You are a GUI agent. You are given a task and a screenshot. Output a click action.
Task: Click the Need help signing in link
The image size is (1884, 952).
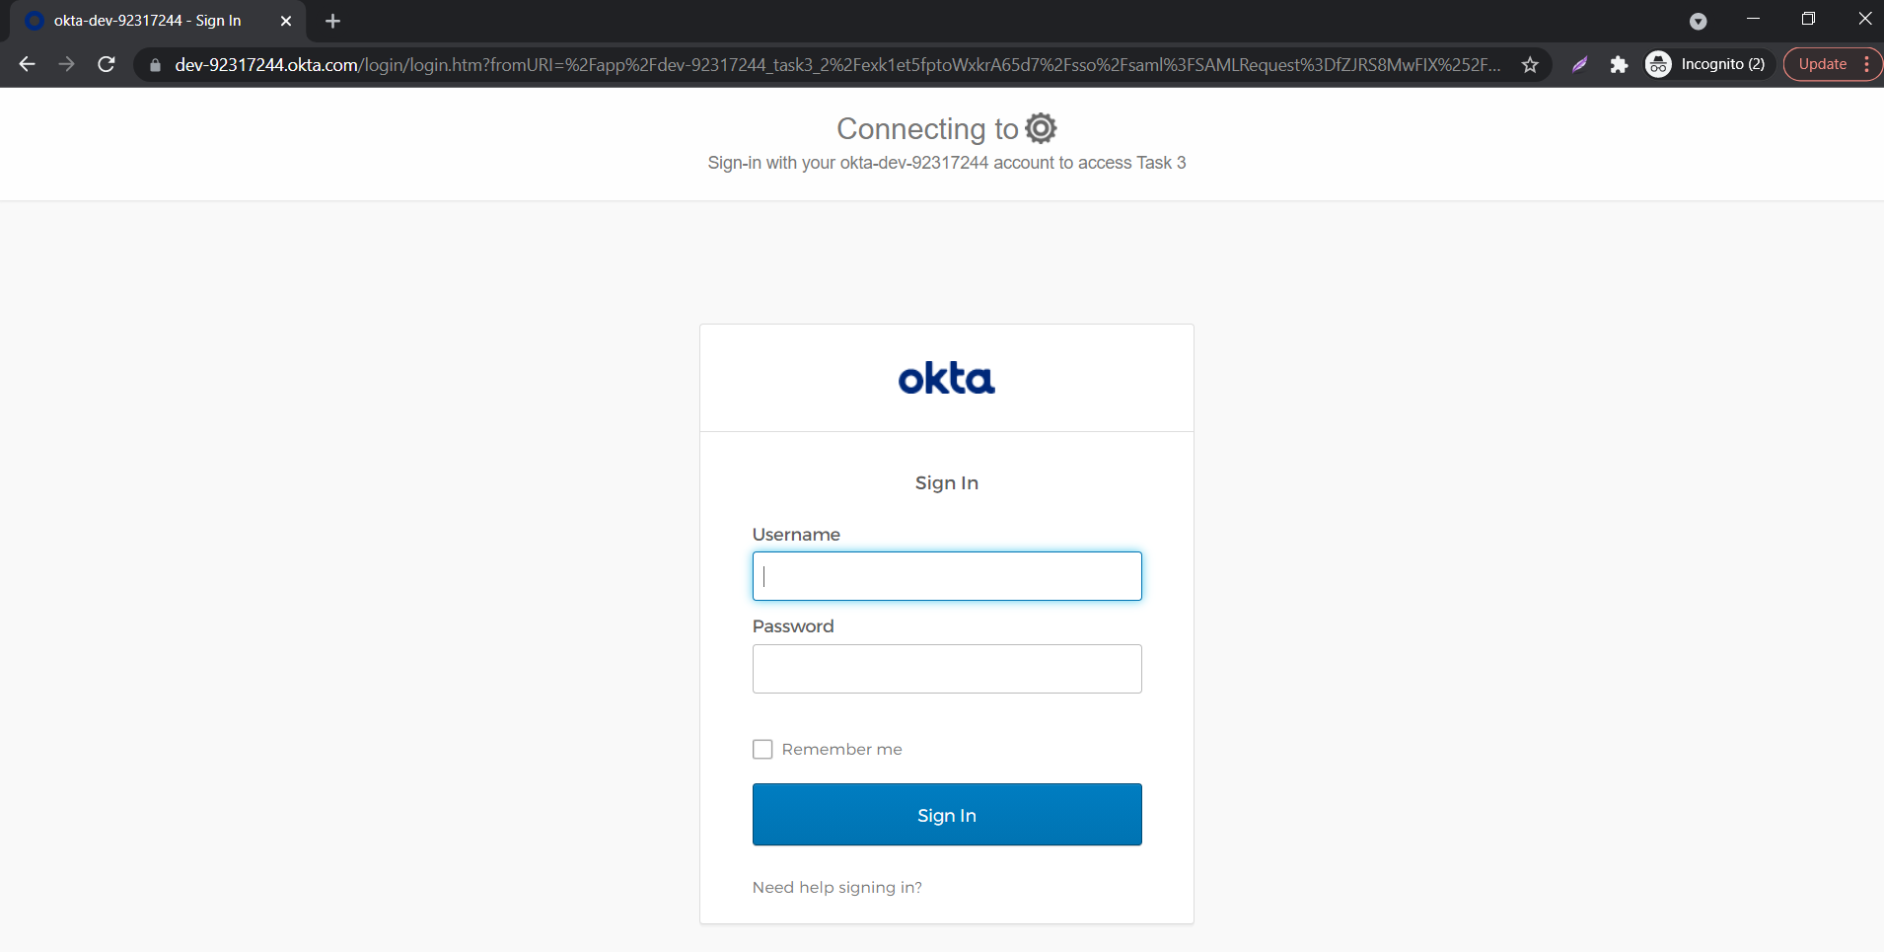[x=836, y=887]
